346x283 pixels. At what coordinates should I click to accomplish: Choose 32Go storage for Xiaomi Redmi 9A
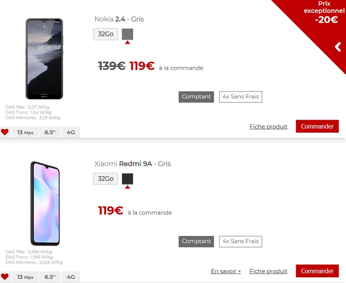[x=106, y=179]
